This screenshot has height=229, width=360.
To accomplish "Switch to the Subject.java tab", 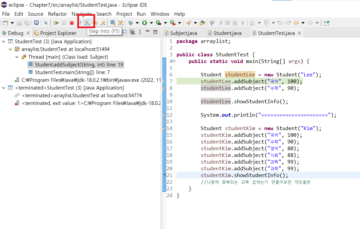I will [x=181, y=33].
